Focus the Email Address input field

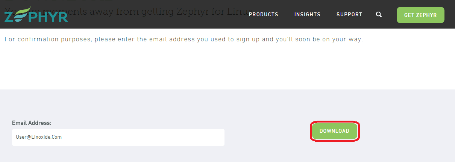click(118, 137)
